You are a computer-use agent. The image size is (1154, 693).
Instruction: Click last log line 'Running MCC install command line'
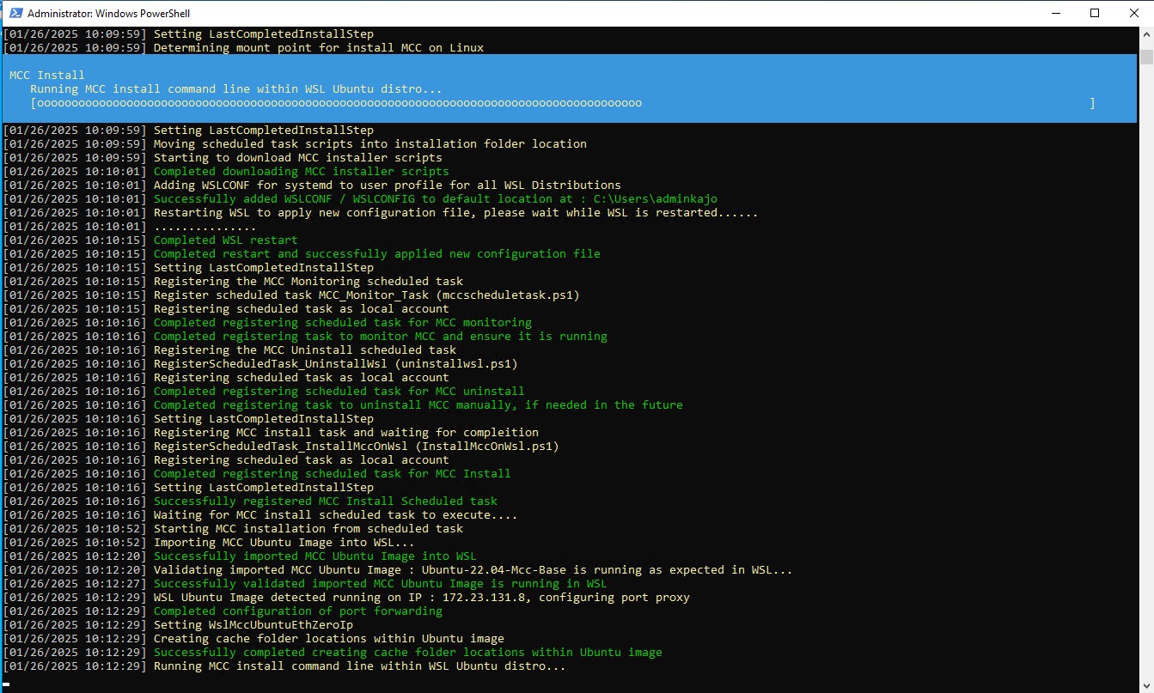[360, 666]
